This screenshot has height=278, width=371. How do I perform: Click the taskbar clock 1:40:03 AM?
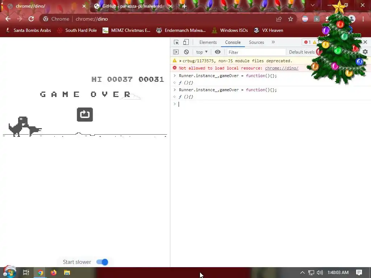[x=338, y=273]
